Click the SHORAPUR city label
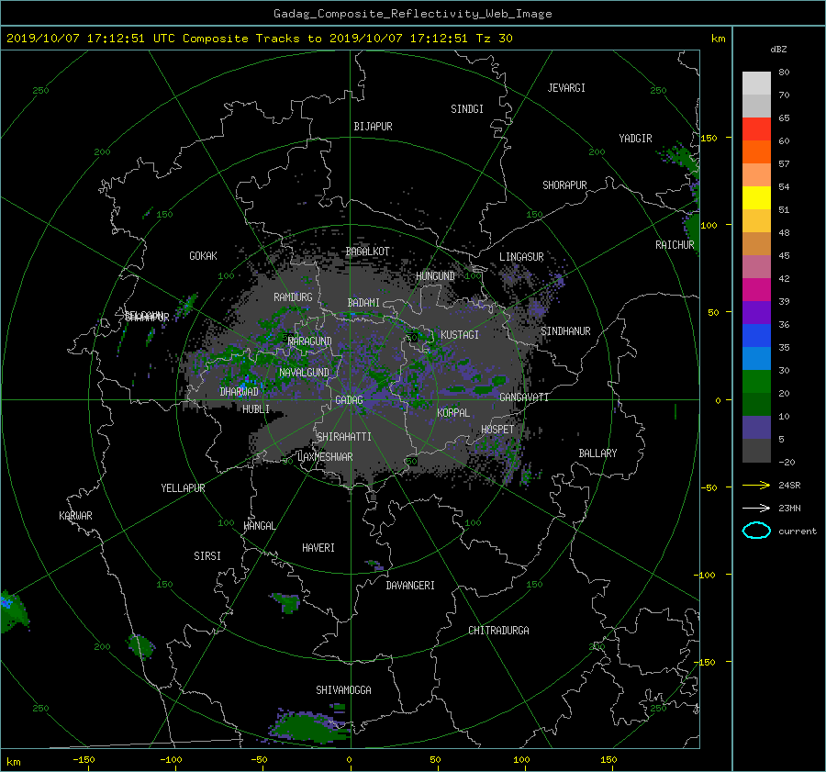This screenshot has height=772, width=826. (564, 185)
